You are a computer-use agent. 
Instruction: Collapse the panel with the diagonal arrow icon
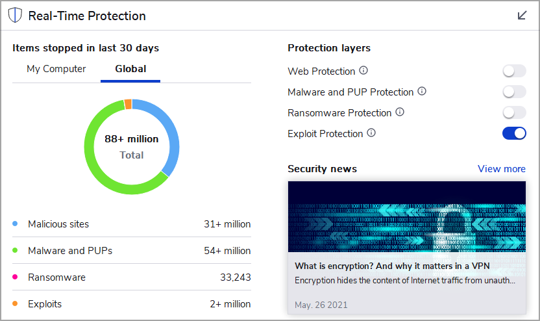[522, 15]
